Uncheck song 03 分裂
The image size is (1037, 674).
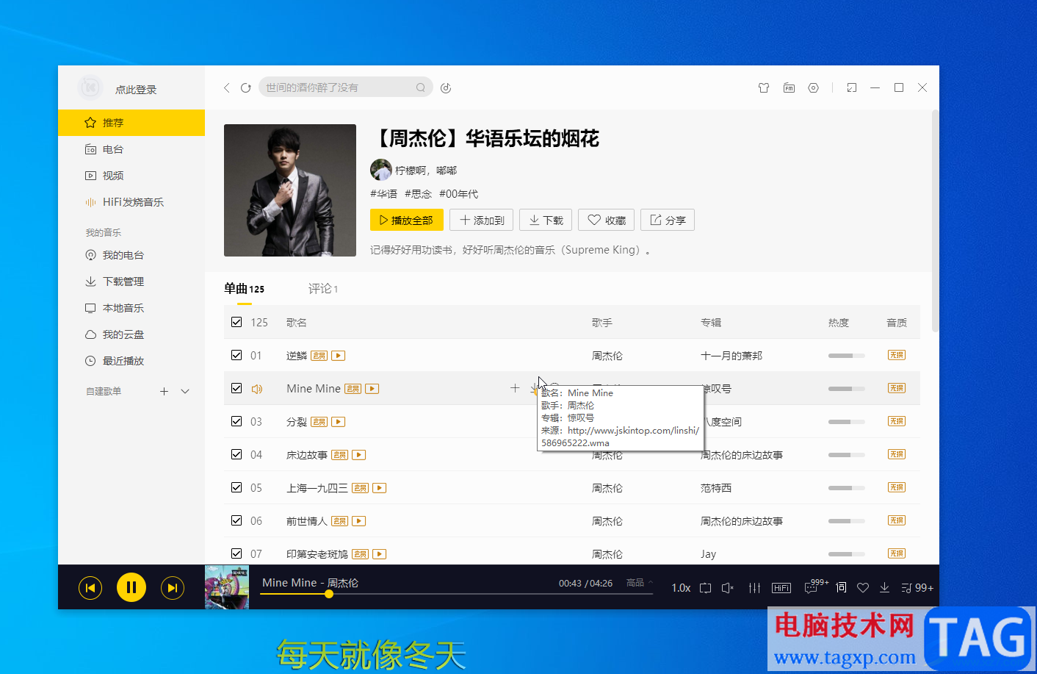[236, 421]
